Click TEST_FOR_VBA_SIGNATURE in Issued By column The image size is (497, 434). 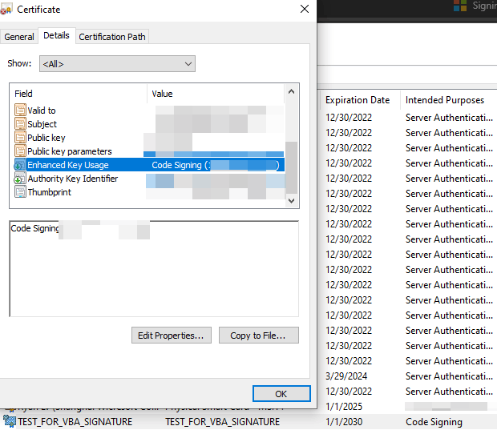point(222,422)
